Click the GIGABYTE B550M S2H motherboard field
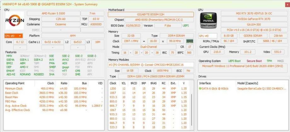 click(x=151, y=14)
